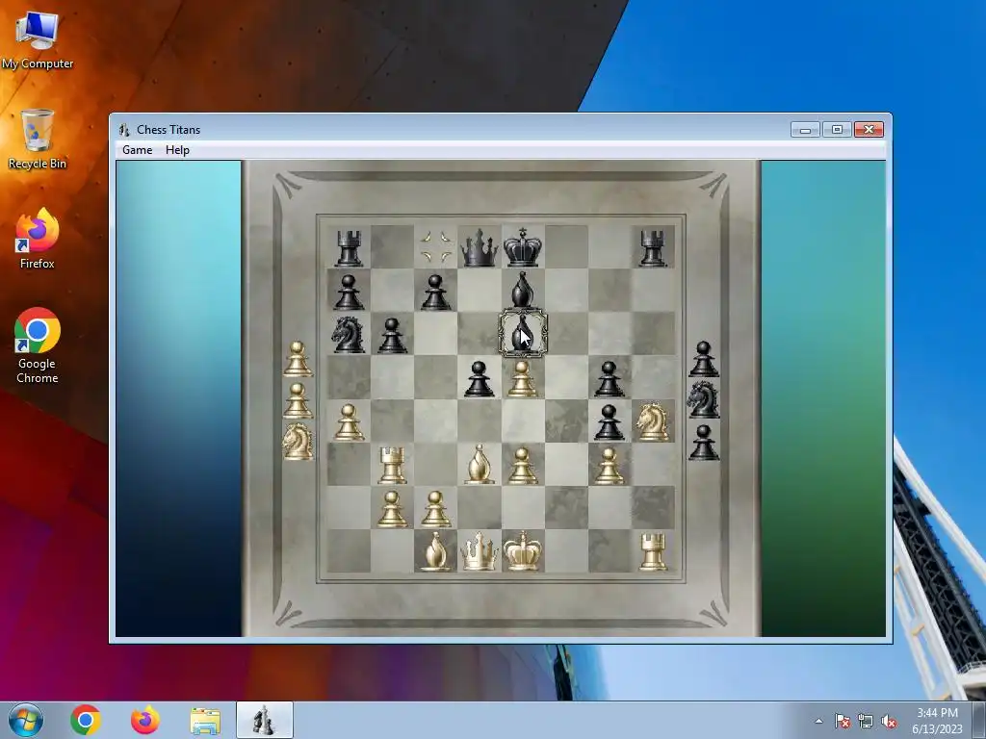
Task: Select the black knight on a6
Action: click(x=349, y=334)
